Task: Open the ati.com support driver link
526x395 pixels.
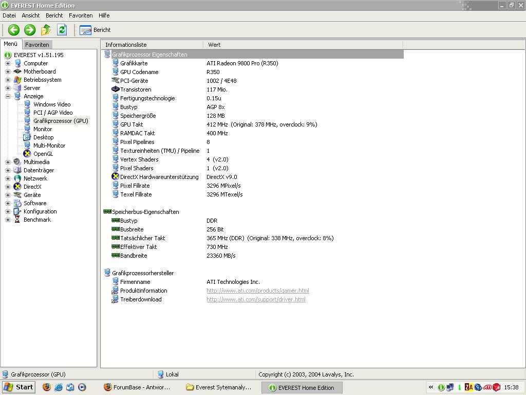Action: (x=256, y=300)
